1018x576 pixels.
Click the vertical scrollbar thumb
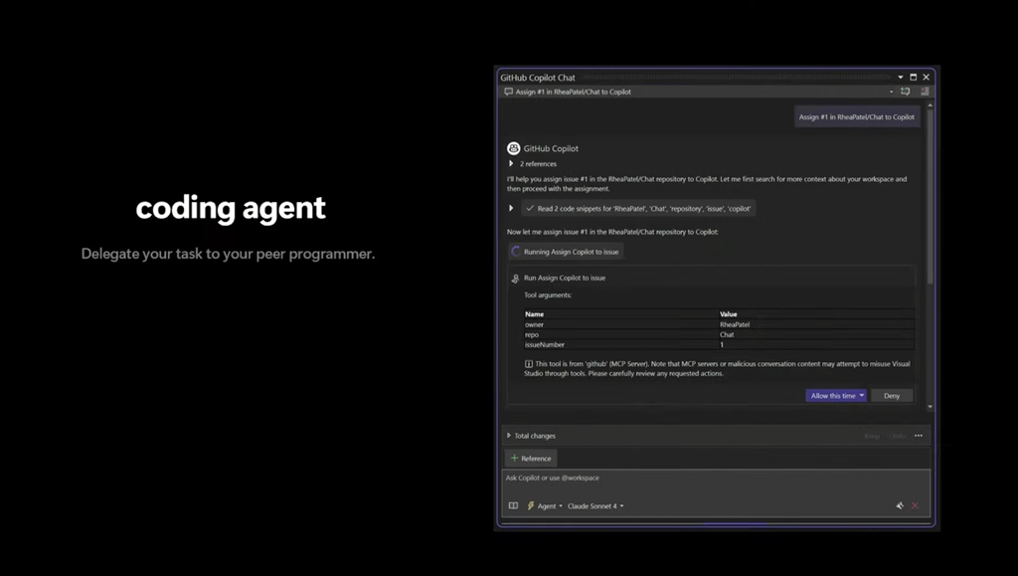click(x=931, y=197)
